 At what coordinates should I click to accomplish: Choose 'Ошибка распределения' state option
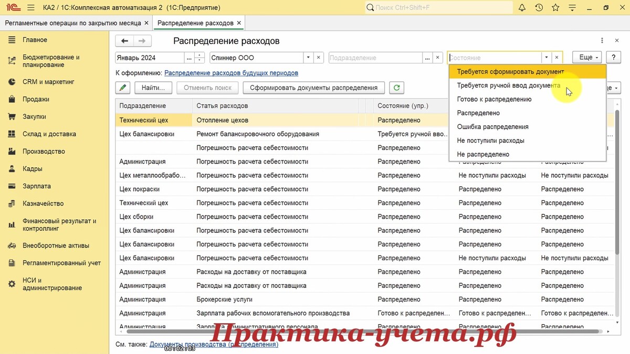[x=492, y=127]
